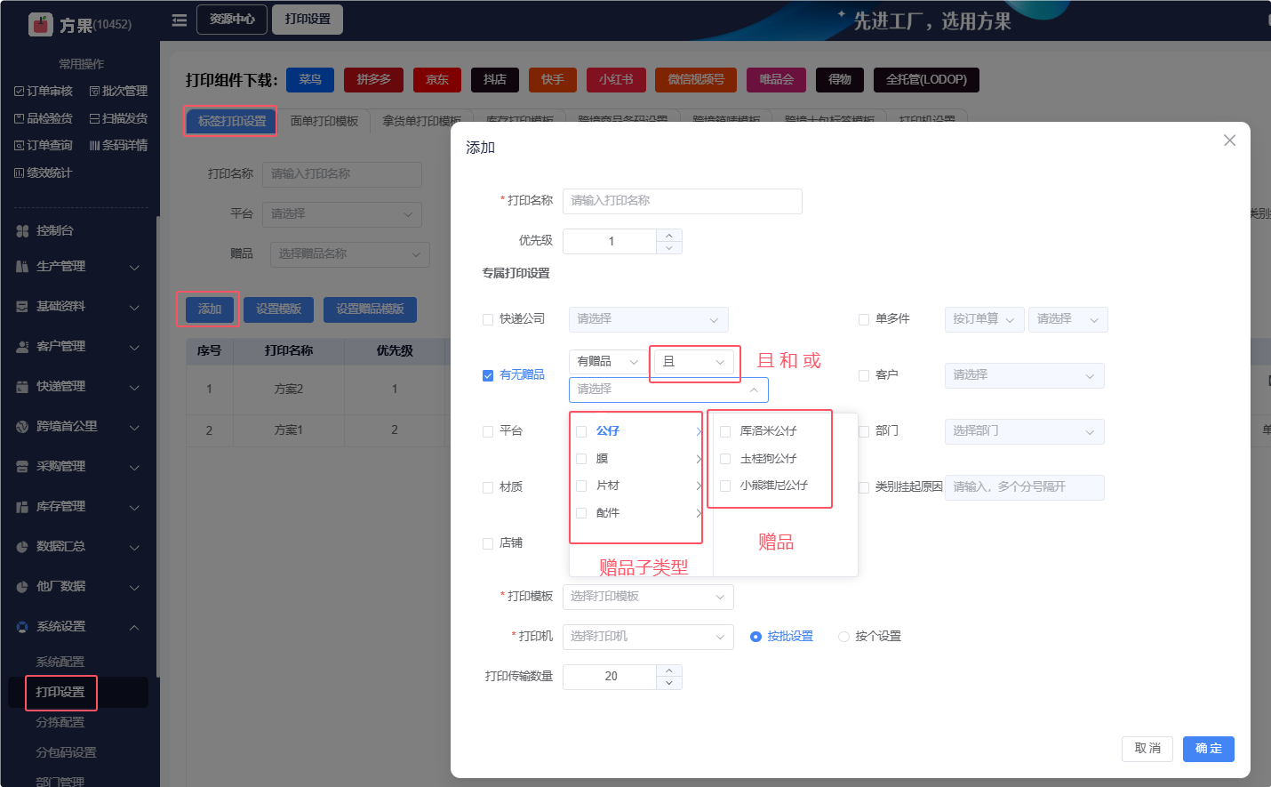Enable the 平台 checkbox in dialog
Viewport: 1271px width, 787px height.
488,431
